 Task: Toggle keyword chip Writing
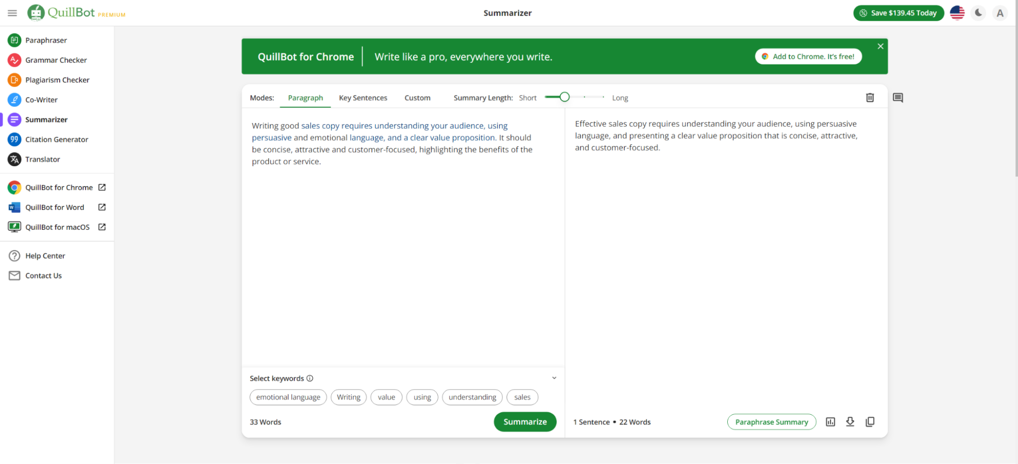(x=349, y=397)
